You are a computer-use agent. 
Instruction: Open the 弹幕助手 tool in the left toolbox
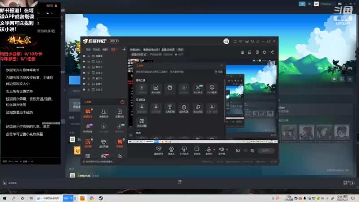click(88, 113)
